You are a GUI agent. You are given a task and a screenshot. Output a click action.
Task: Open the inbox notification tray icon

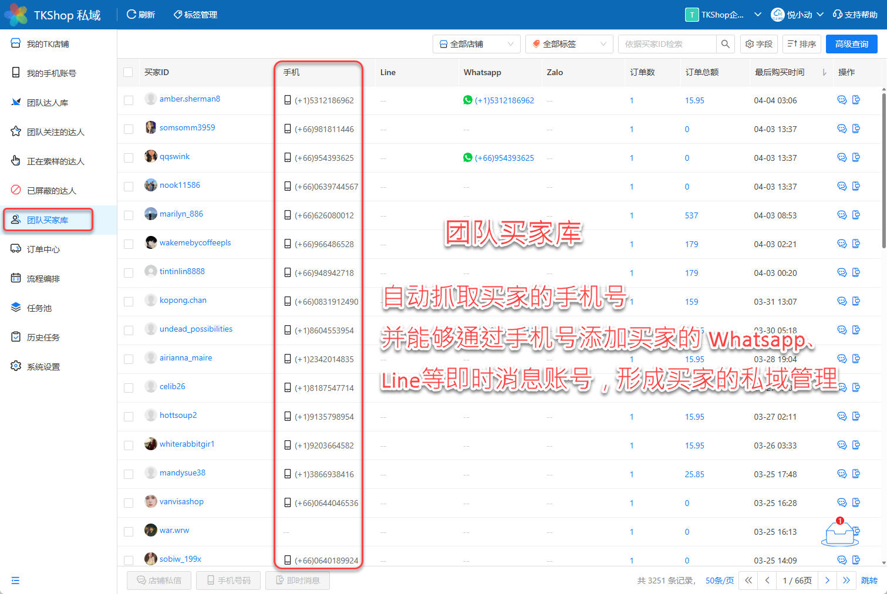839,532
